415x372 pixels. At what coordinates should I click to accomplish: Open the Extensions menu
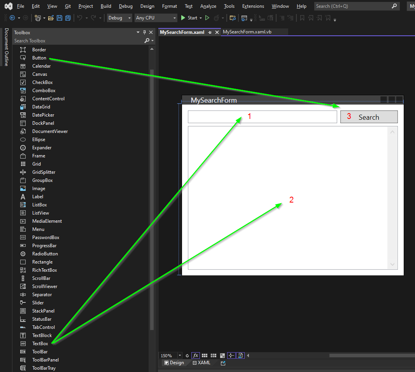[x=253, y=6]
